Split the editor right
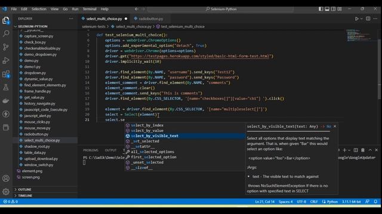 click(x=368, y=18)
